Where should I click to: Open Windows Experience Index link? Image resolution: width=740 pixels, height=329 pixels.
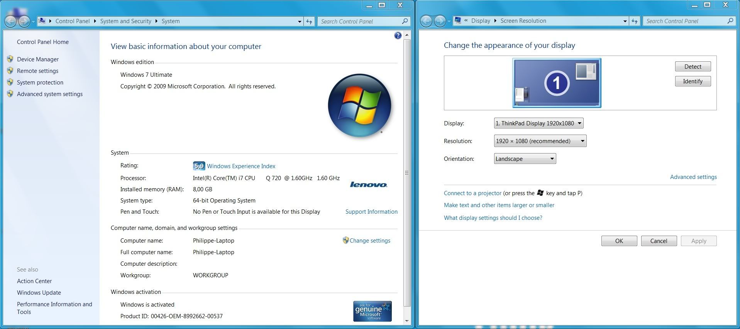coord(241,166)
